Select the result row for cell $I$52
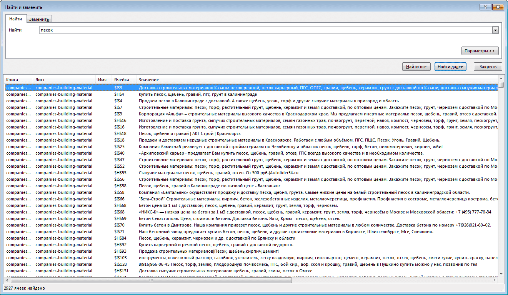Screen dimensions: 508x295 (251, 166)
